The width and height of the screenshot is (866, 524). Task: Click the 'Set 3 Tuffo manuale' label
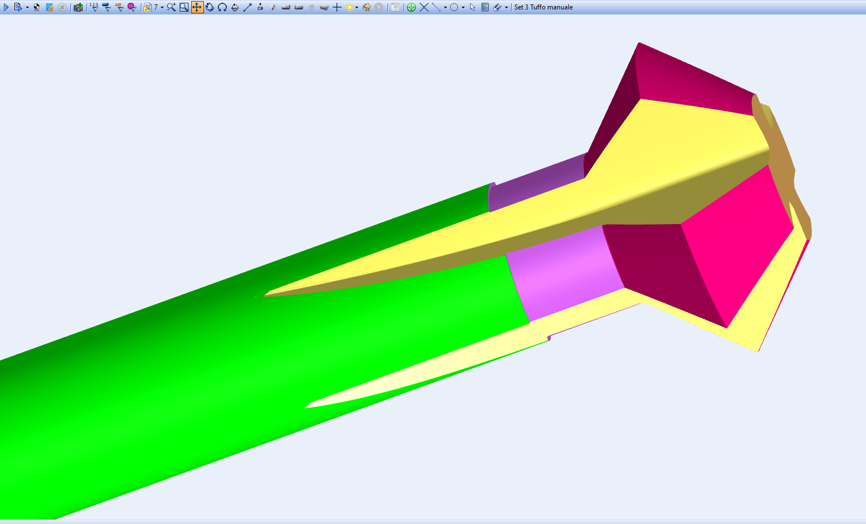(x=543, y=7)
